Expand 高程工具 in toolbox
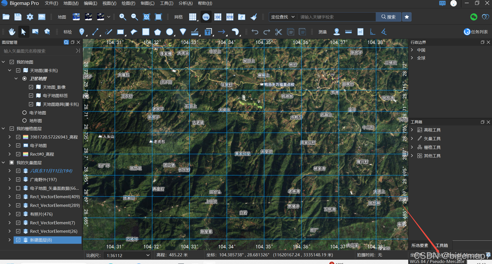 point(412,130)
